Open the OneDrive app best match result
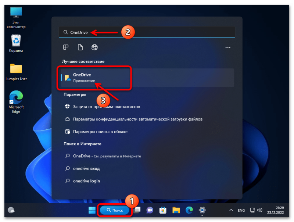This screenshot has width=294, height=222. coord(147,78)
